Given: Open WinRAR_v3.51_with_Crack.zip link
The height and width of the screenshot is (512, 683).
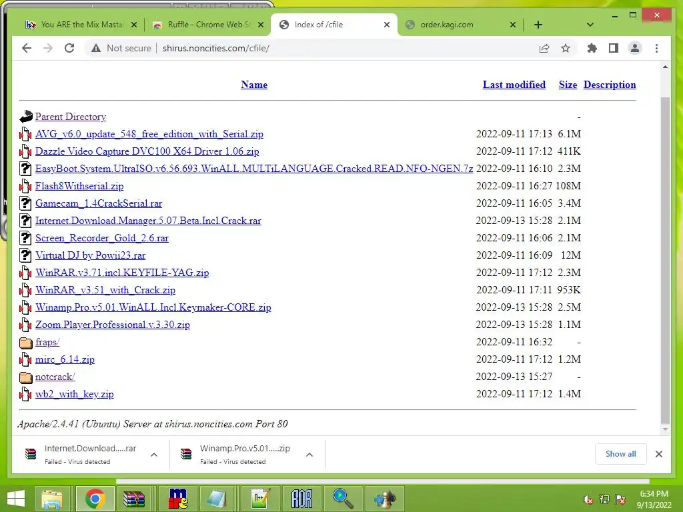Looking at the screenshot, I should (x=105, y=290).
